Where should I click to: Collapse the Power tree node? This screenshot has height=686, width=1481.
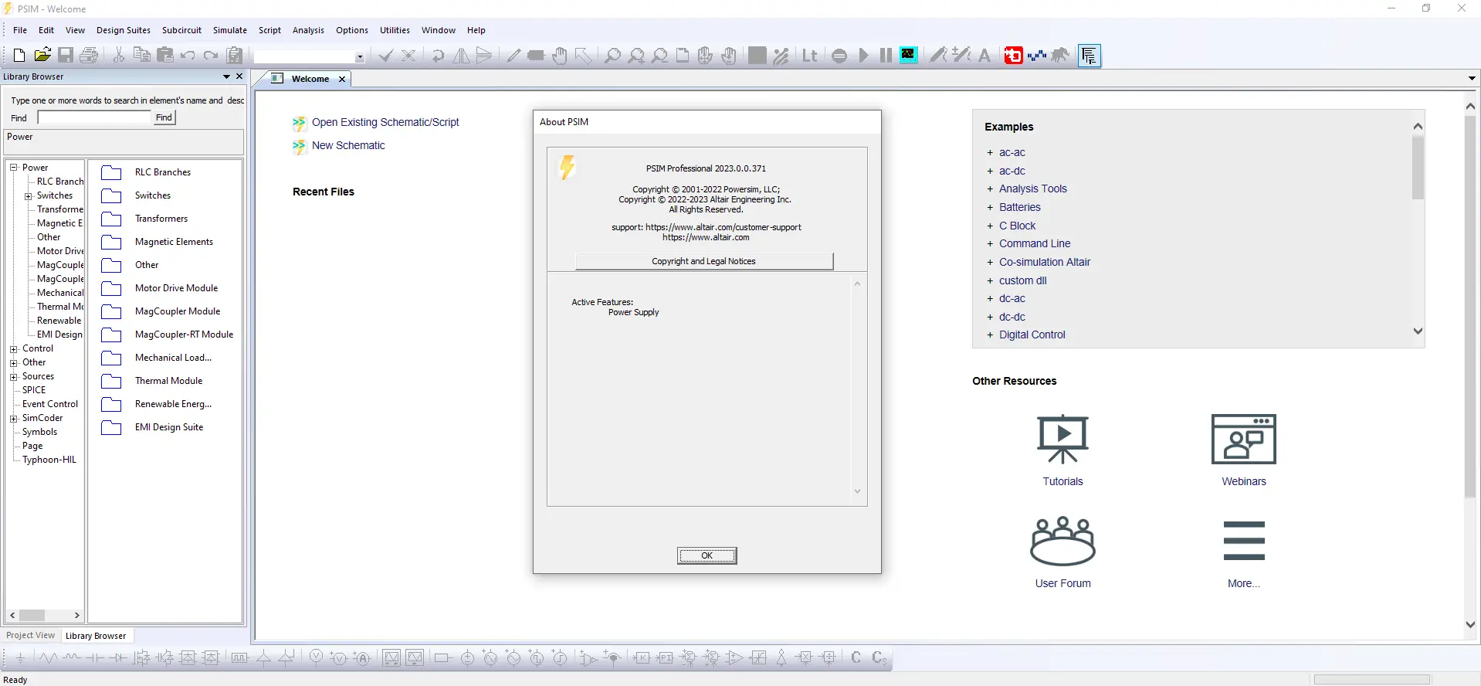[x=13, y=168]
